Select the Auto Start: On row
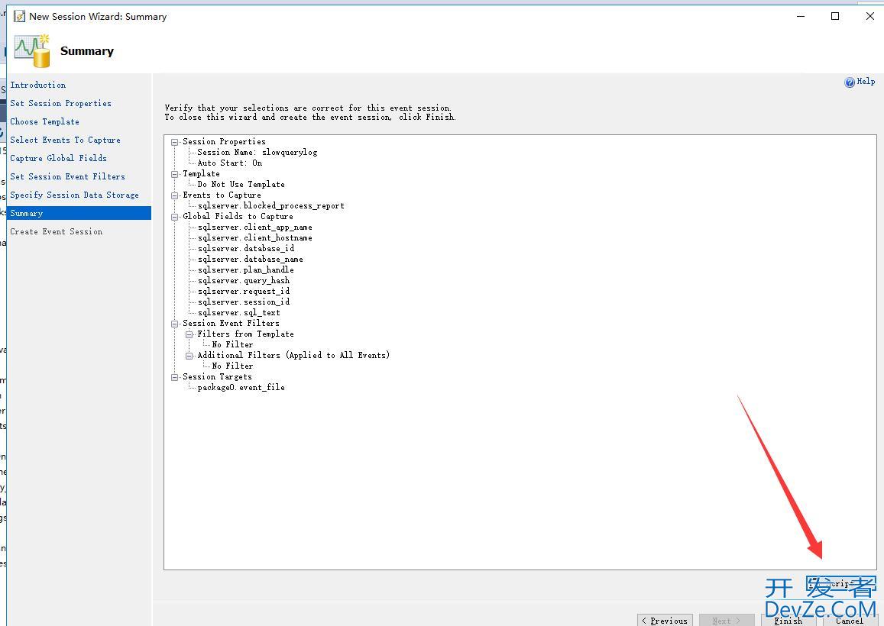The image size is (884, 626). pos(229,163)
